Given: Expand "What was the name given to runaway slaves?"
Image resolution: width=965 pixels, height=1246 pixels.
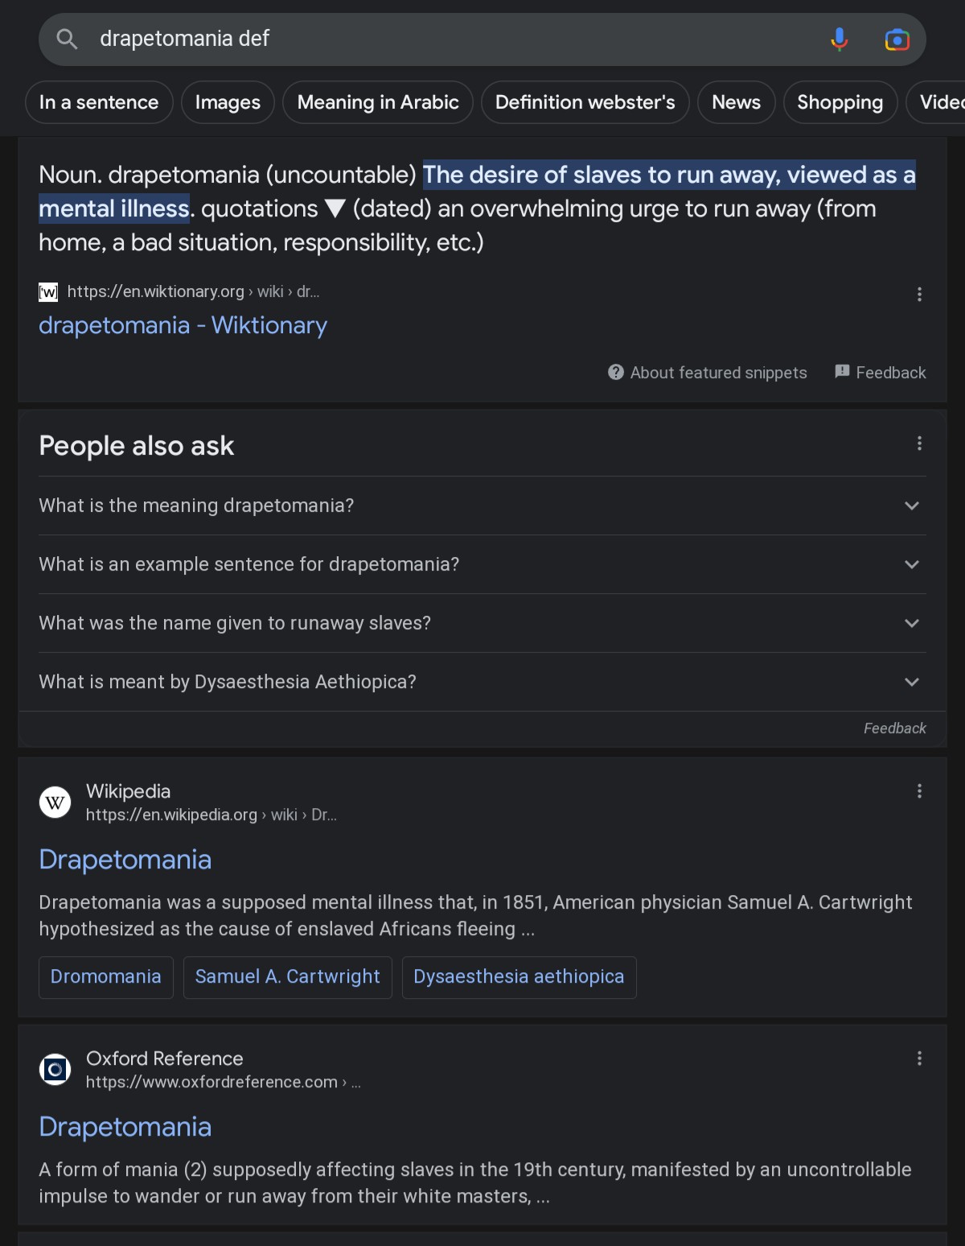Looking at the screenshot, I should pyautogui.click(x=482, y=623).
